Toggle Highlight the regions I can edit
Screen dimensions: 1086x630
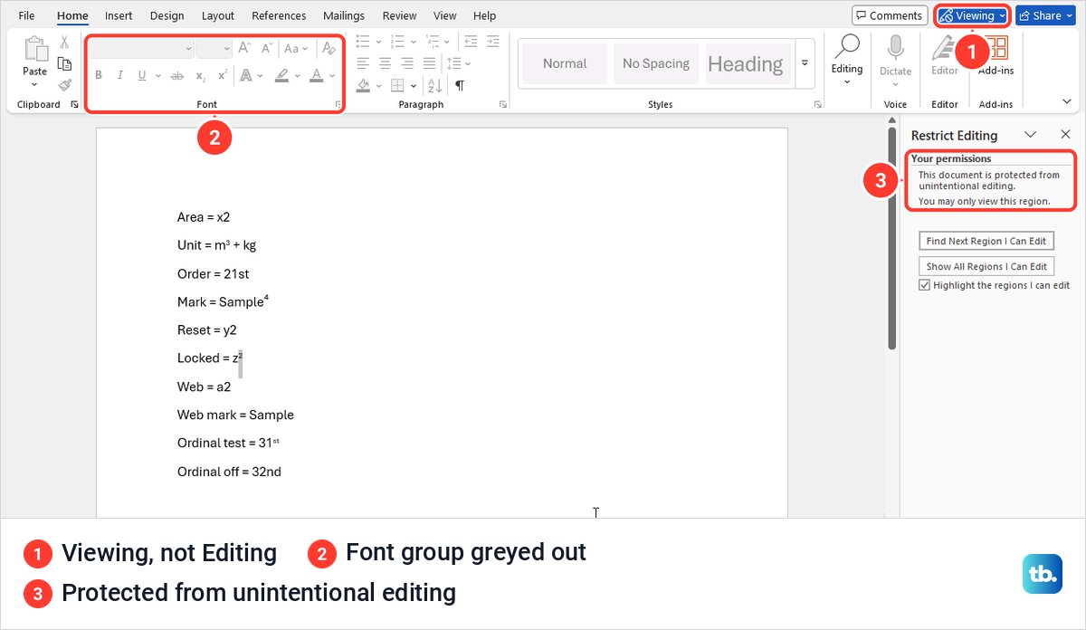pos(924,285)
